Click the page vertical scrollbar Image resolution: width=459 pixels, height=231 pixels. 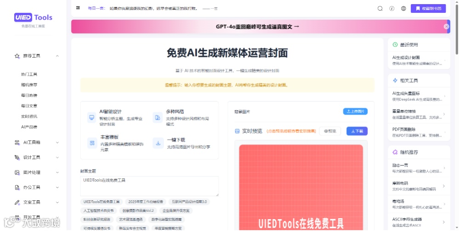click(457, 29)
